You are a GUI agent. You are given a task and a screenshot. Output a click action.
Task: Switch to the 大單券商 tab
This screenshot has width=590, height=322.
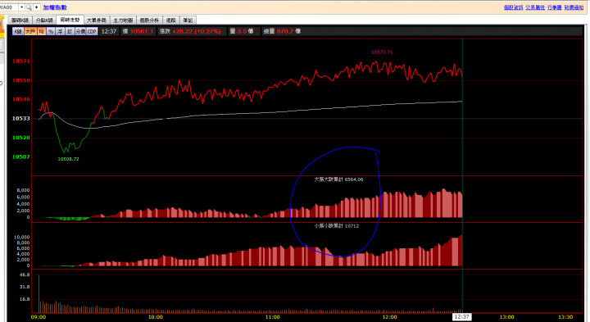tap(97, 20)
